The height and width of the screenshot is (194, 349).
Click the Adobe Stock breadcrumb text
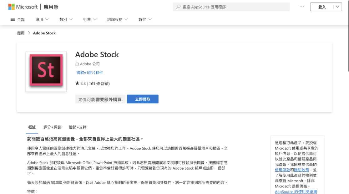(44, 33)
